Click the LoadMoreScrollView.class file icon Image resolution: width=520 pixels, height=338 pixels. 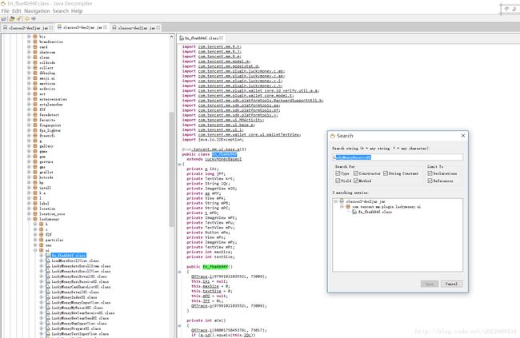tap(48, 260)
